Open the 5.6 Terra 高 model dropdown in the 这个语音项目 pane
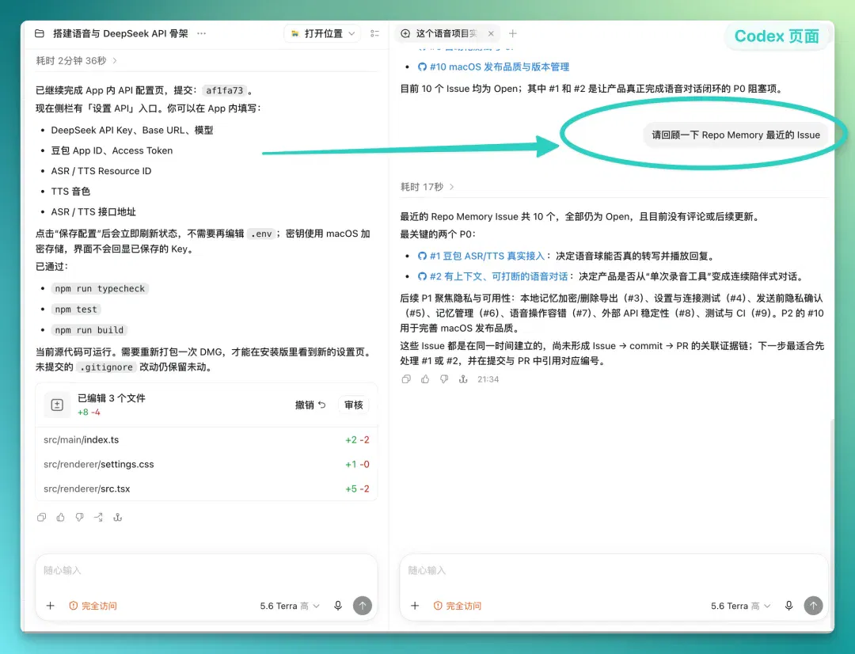 tap(740, 606)
